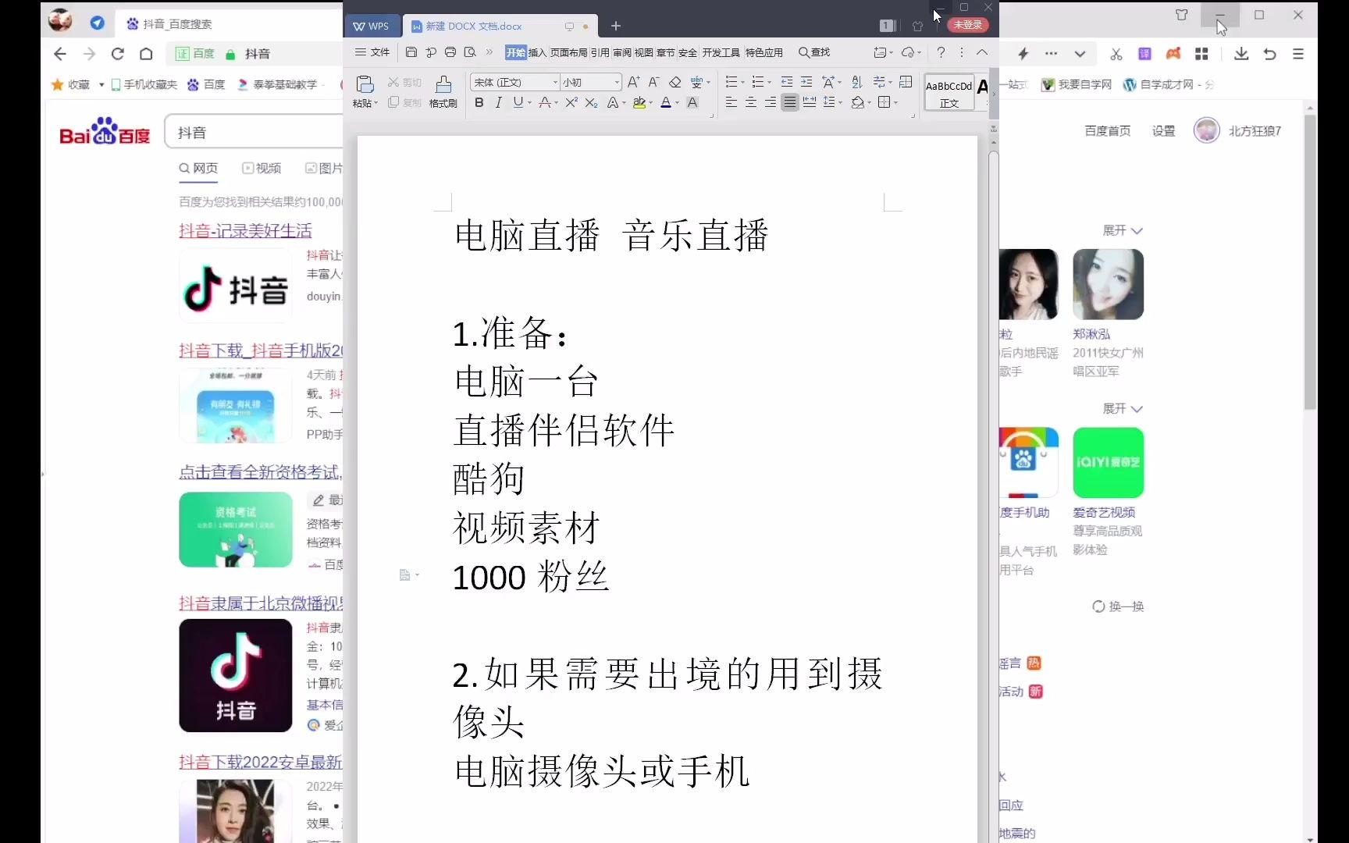This screenshot has height=843, width=1349.
Task: Click the Subscript X₂ icon
Action: [x=591, y=102]
